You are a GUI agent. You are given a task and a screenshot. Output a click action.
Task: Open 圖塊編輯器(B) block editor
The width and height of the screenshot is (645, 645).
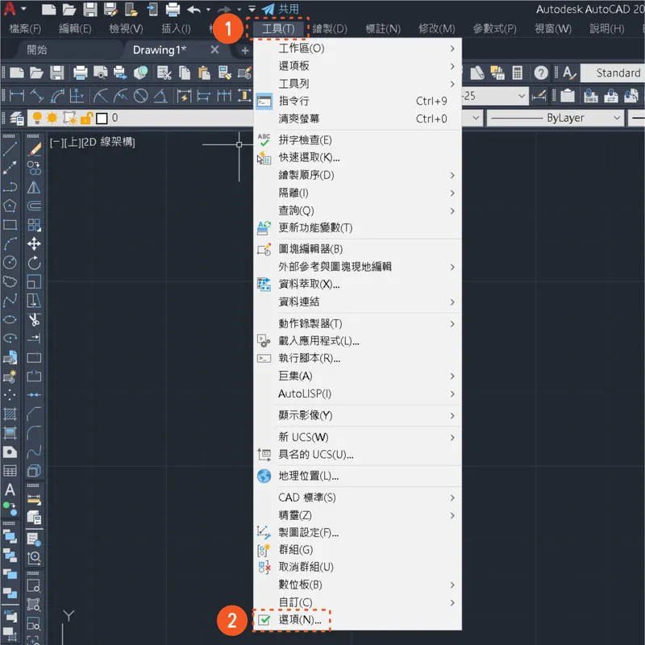pyautogui.click(x=357, y=249)
